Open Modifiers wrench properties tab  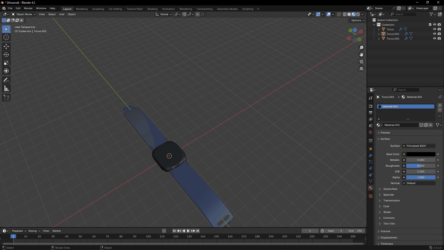coord(370,155)
